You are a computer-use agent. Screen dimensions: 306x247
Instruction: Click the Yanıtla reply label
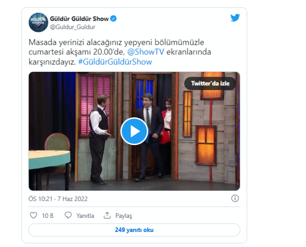[x=85, y=216]
